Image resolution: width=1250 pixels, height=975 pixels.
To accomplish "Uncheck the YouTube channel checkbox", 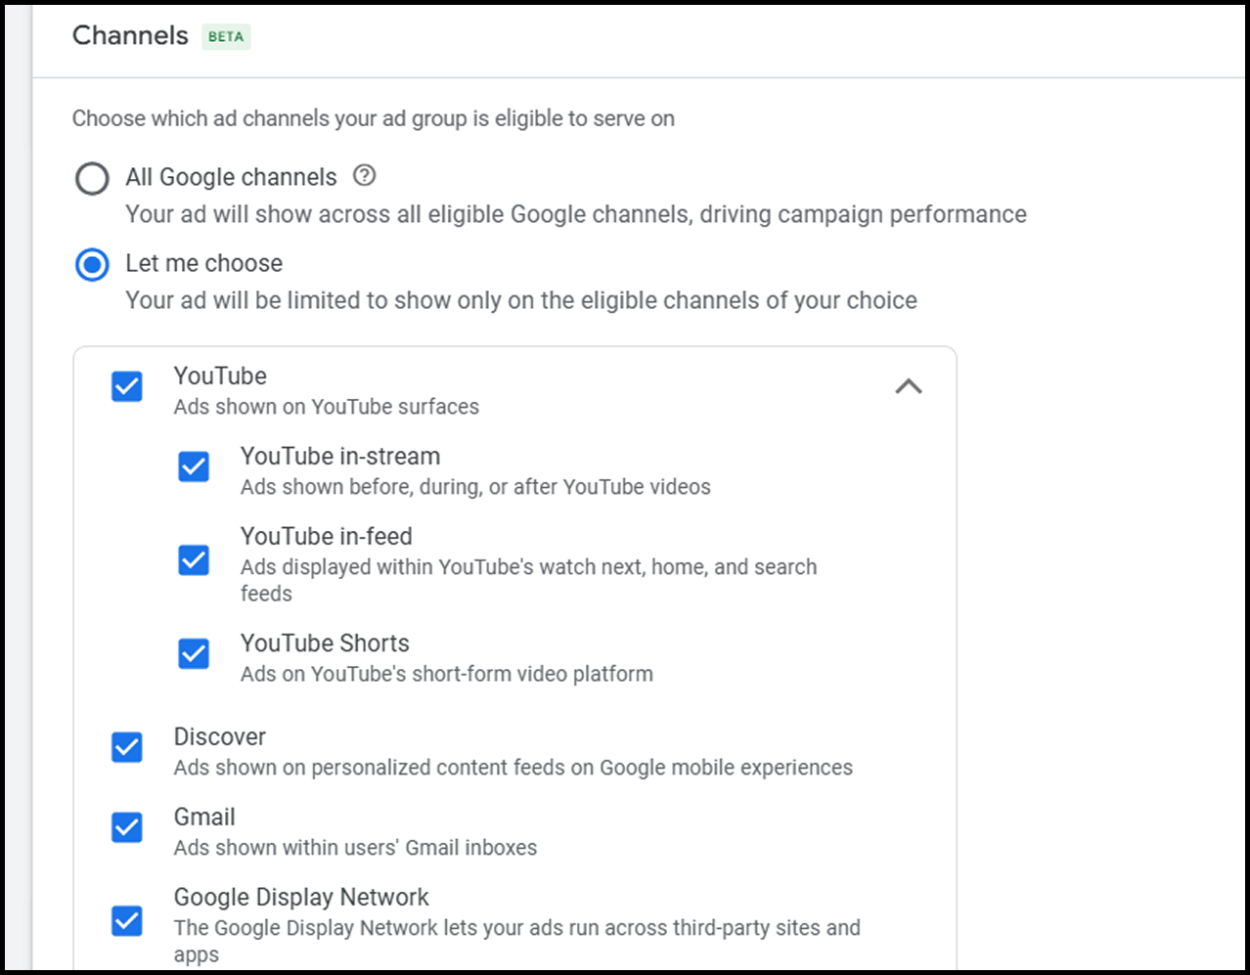I will point(127,386).
